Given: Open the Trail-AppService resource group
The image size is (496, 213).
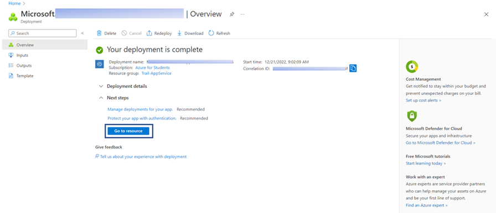Looking at the screenshot, I should (x=156, y=73).
